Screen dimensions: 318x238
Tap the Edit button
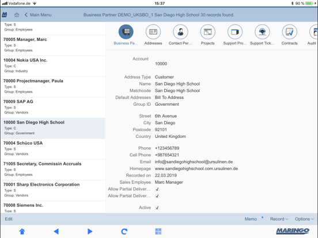(9, 219)
